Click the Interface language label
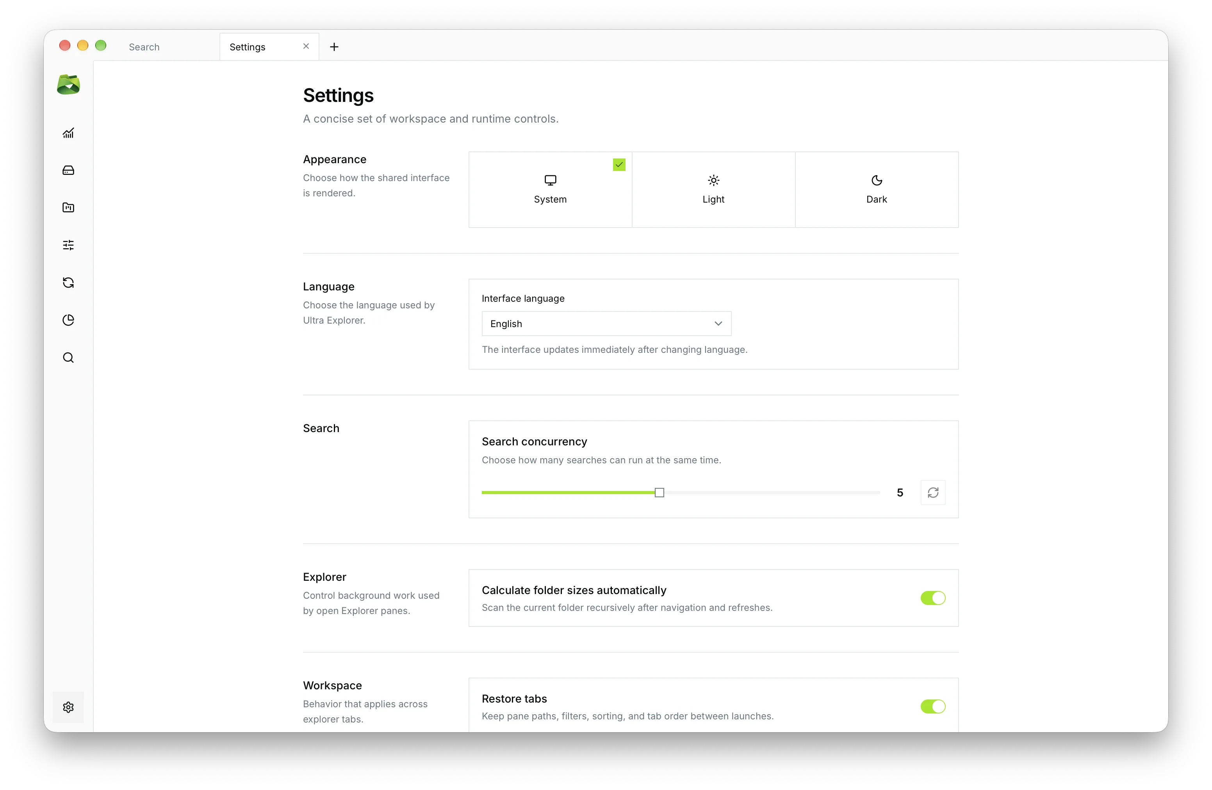1212x790 pixels. pyautogui.click(x=523, y=298)
